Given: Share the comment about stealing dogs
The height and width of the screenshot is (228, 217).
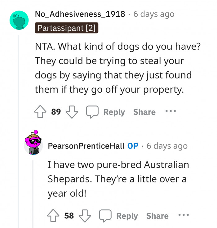Looking at the screenshot, I should (x=144, y=112).
